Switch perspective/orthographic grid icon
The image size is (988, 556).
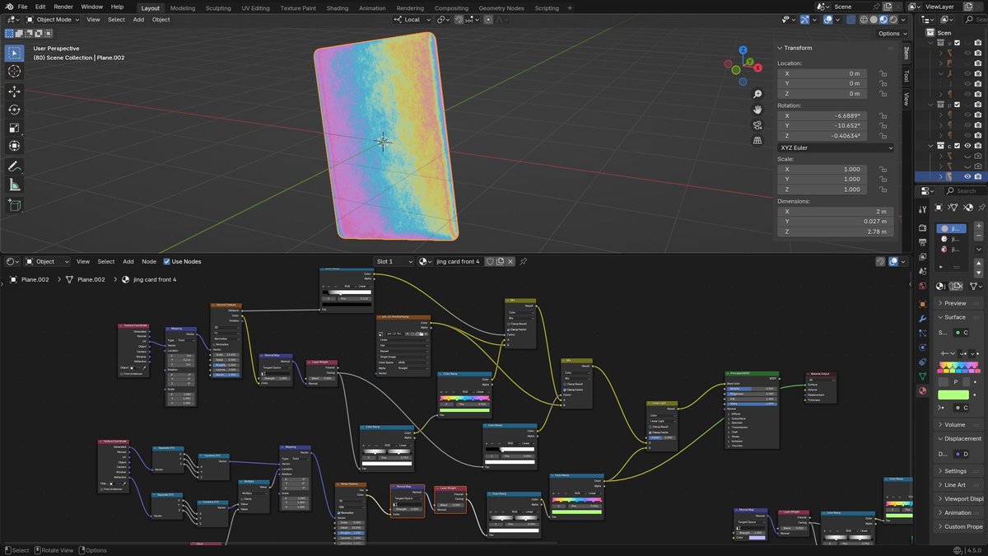tap(757, 140)
